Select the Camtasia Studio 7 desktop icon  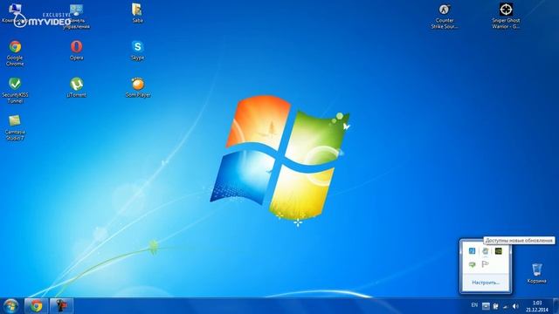(x=15, y=128)
